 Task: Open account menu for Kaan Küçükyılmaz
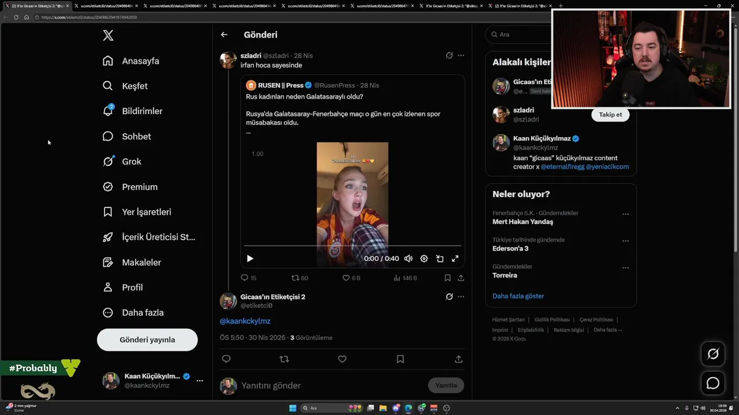tap(199, 380)
